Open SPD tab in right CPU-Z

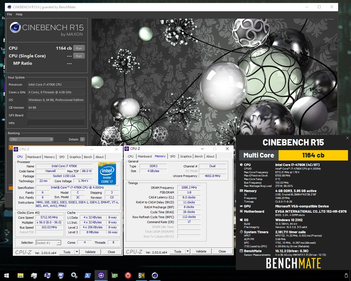coord(173,156)
